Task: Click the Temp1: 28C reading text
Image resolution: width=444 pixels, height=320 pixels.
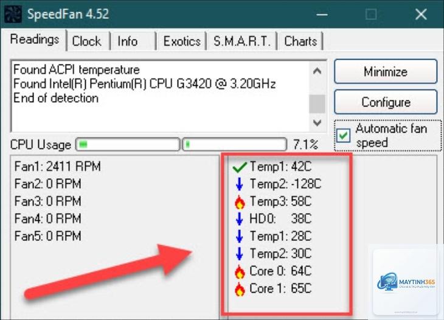Action: [x=280, y=236]
